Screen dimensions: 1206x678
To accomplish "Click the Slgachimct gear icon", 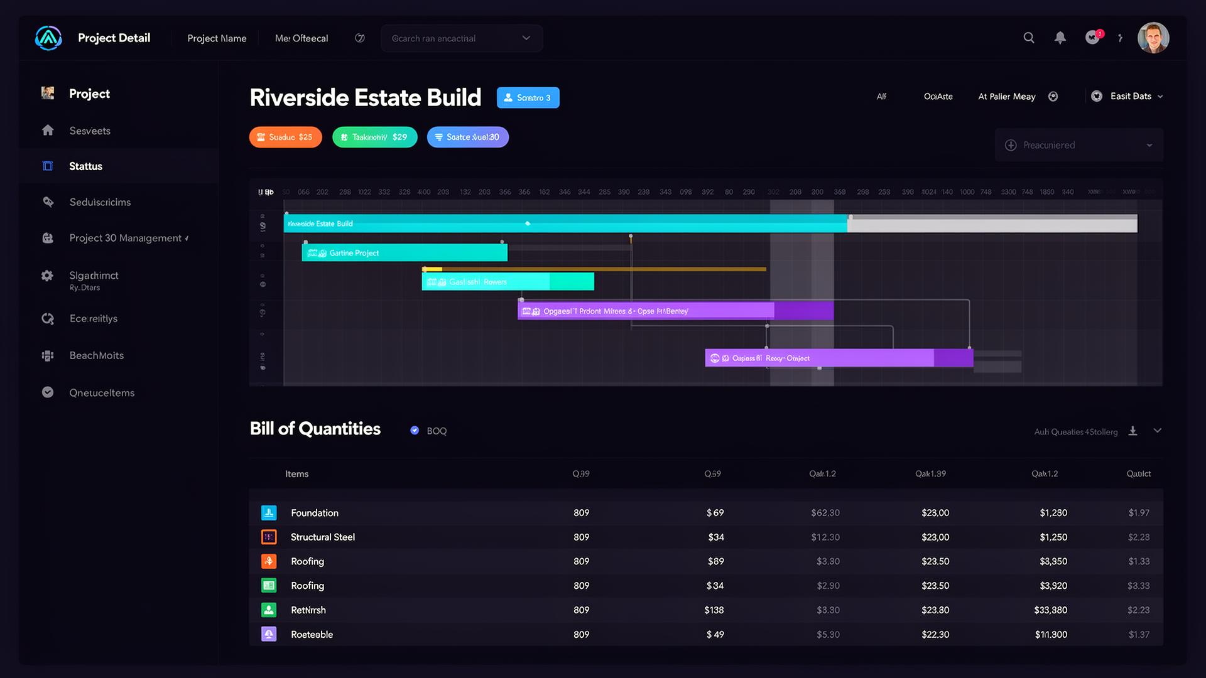I will point(47,276).
